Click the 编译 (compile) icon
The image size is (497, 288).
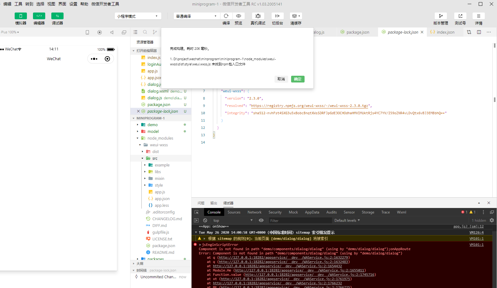[226, 16]
